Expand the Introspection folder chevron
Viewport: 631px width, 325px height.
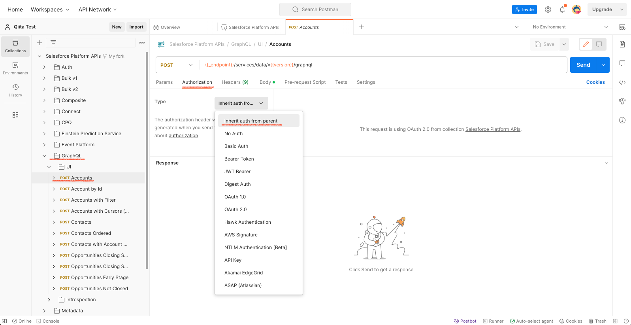pyautogui.click(x=49, y=300)
